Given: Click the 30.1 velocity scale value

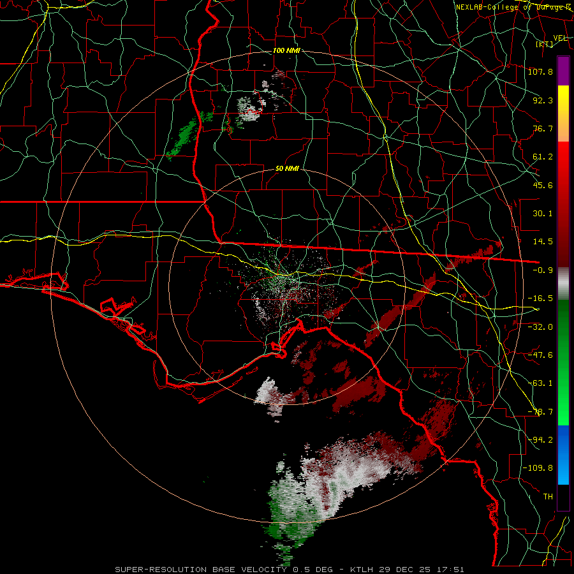Looking at the screenshot, I should 543,214.
